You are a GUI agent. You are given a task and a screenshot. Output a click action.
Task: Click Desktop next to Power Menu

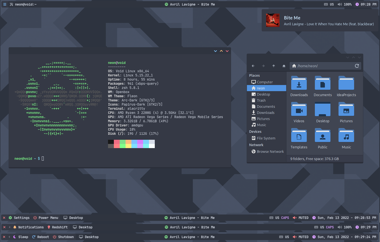(x=73, y=218)
